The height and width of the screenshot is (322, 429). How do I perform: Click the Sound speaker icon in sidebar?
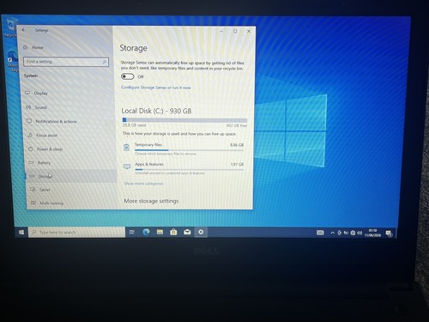28,107
